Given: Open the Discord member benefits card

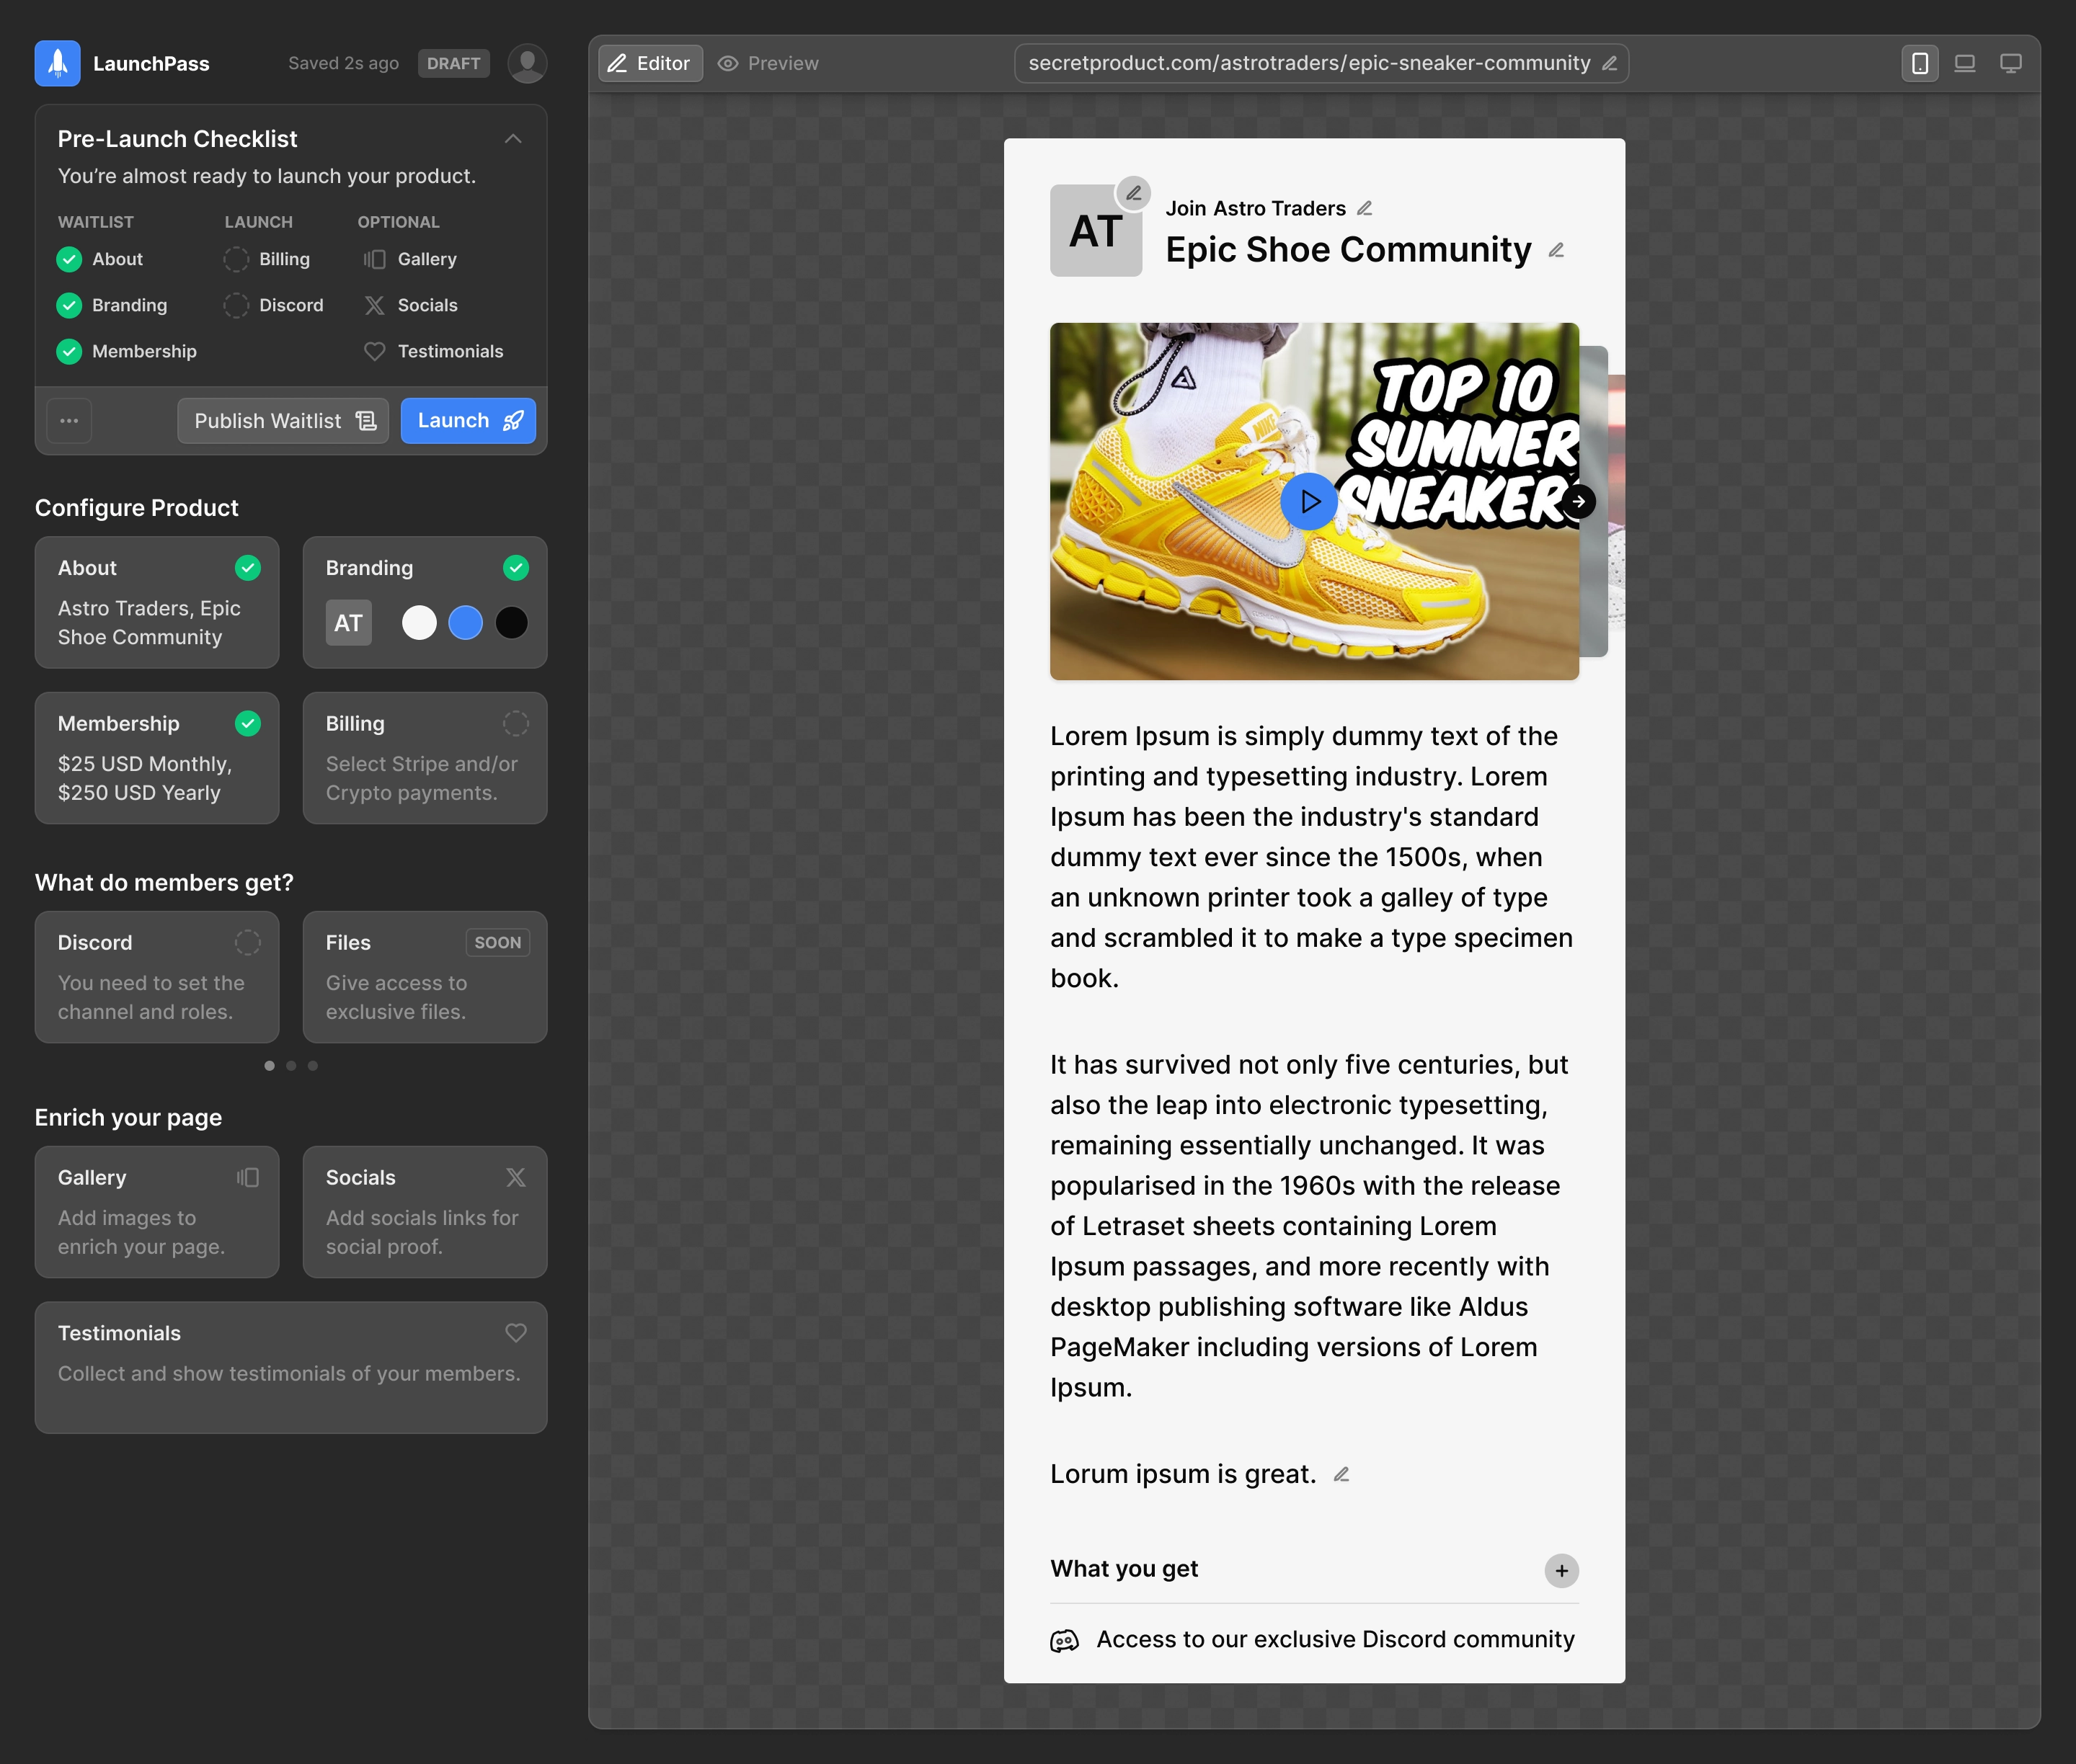Looking at the screenshot, I should (x=157, y=977).
